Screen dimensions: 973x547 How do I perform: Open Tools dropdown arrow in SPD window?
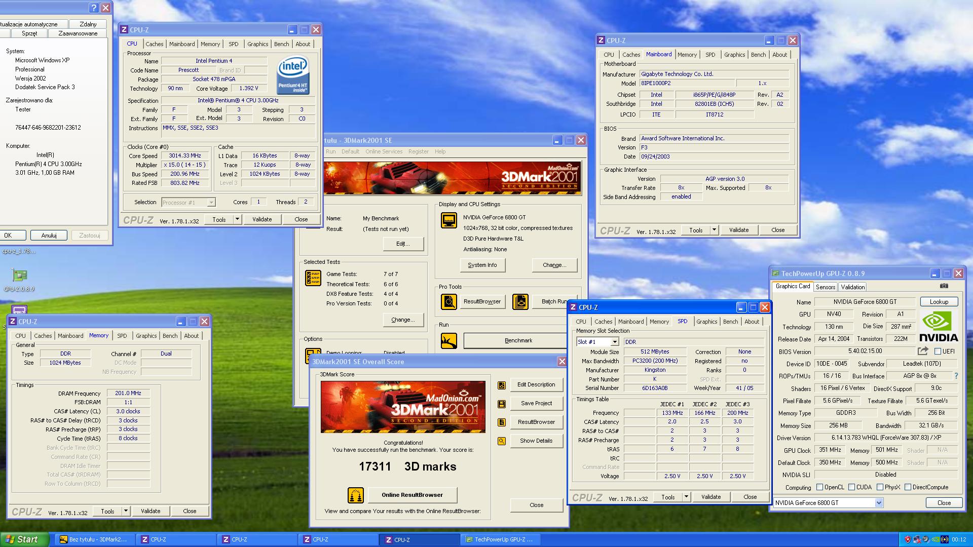point(686,497)
